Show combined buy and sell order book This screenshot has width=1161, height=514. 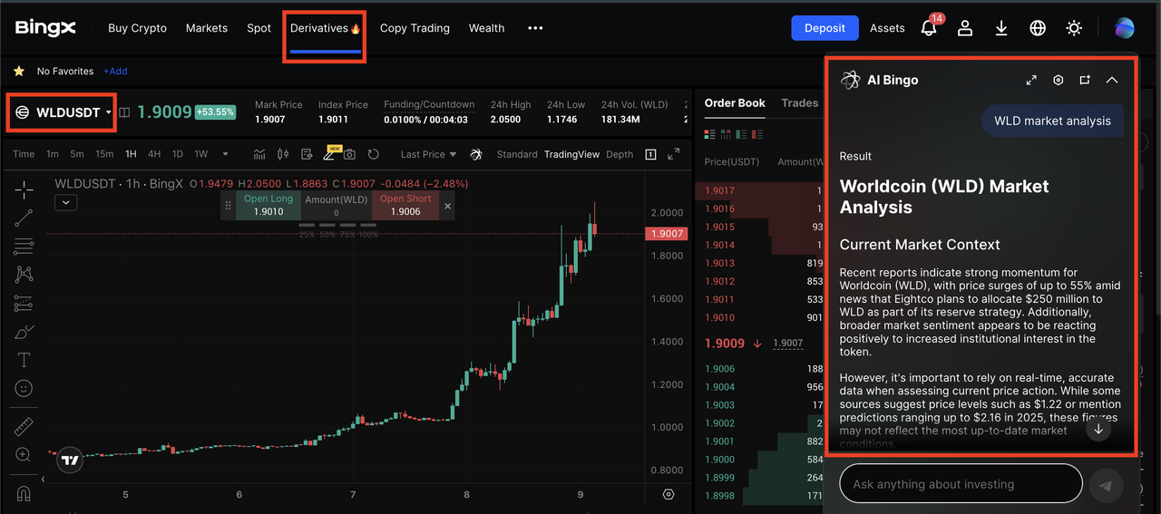click(710, 134)
